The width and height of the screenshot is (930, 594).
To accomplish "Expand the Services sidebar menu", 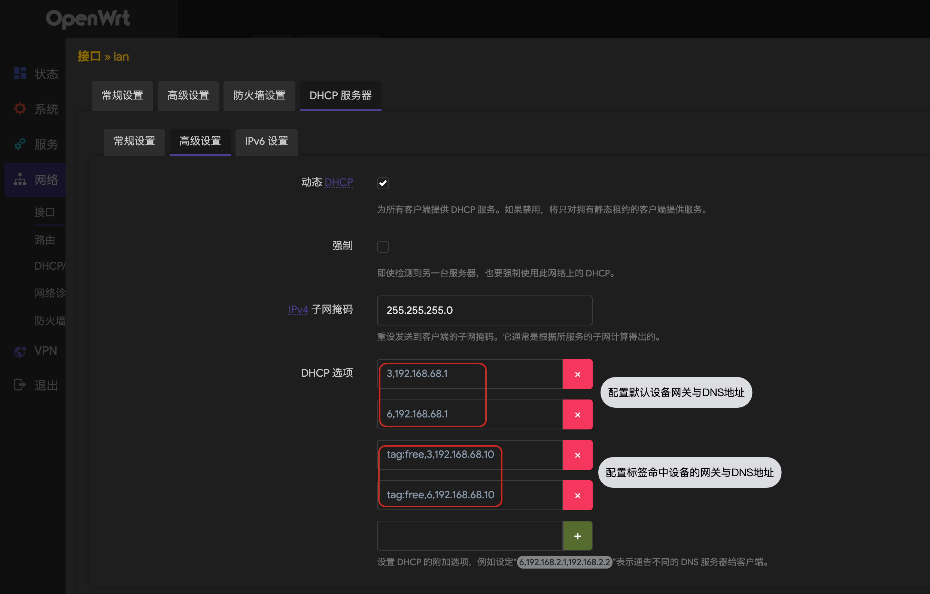I will (46, 144).
